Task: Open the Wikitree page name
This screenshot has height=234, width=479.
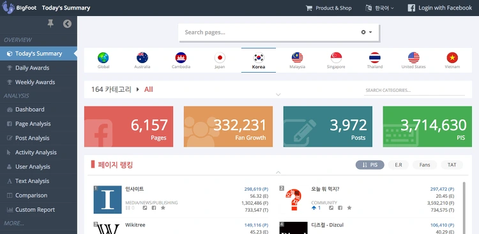Action: (135, 225)
